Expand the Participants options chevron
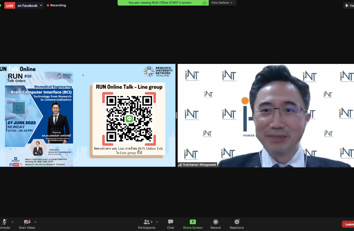The width and height of the screenshot is (354, 231). coord(157,222)
